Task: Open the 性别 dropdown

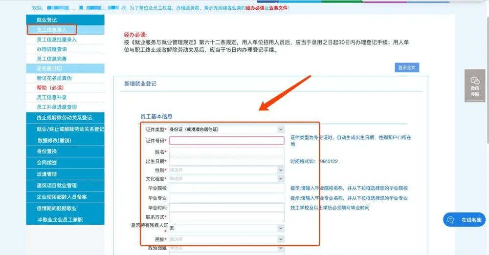Action: [227, 170]
